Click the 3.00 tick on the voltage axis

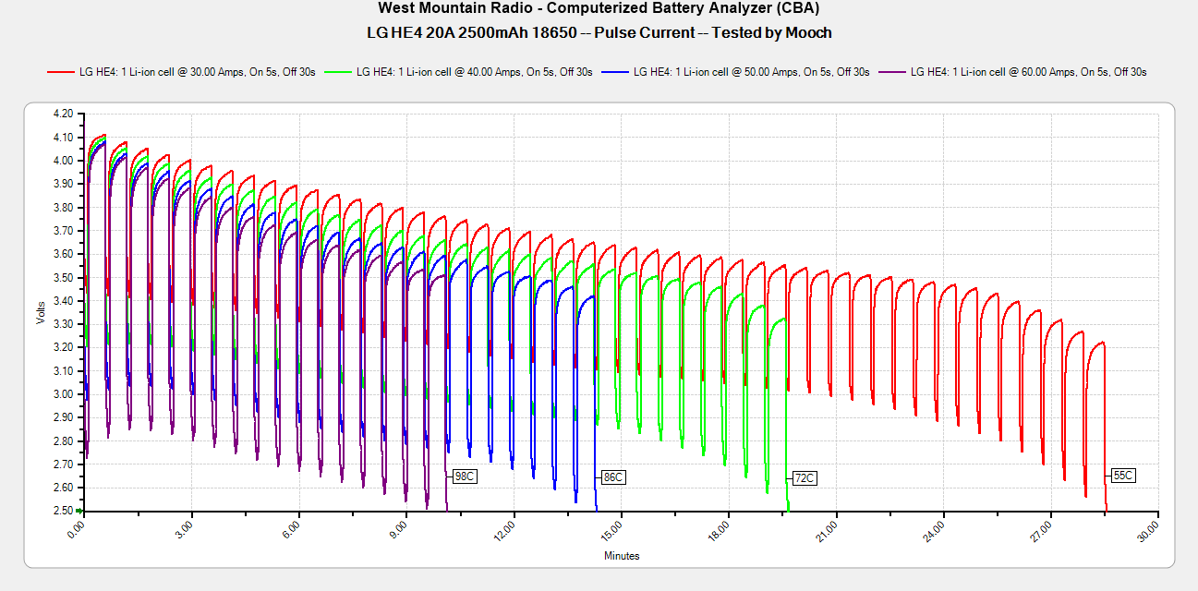[63, 394]
